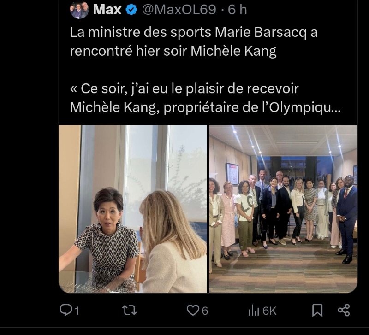Click the views bar chart icon
369x335 pixels.
pyautogui.click(x=254, y=311)
